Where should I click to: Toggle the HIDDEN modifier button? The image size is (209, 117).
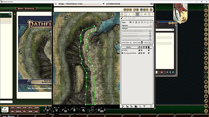[x=18, y=111]
